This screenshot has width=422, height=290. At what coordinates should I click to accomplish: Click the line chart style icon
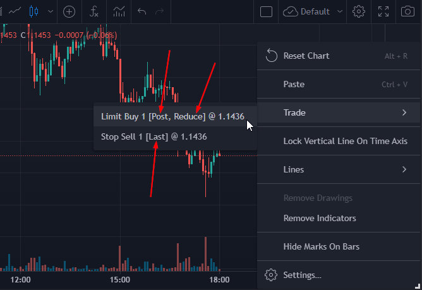(x=15, y=11)
